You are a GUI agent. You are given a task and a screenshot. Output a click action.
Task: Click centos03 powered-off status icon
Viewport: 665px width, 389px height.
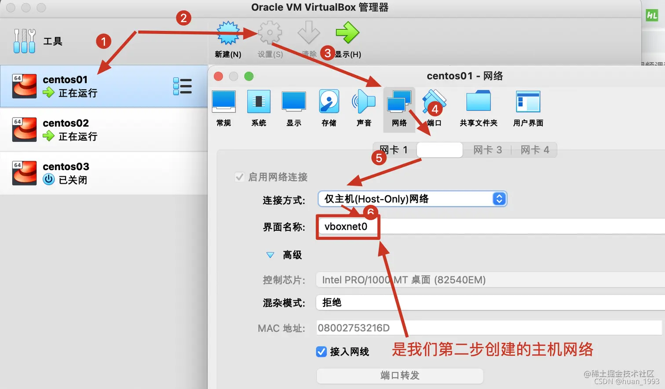click(x=49, y=179)
